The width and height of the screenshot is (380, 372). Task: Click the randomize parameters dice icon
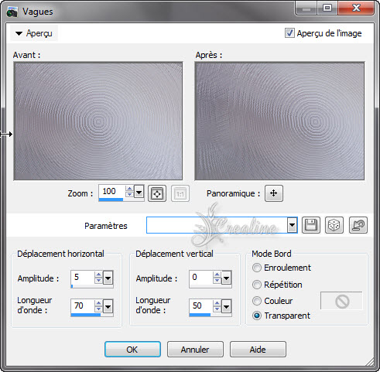[334, 225]
